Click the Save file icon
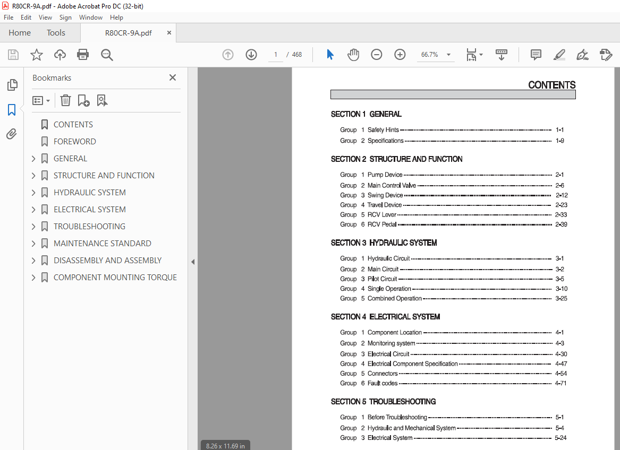This screenshot has height=450, width=620. click(x=13, y=55)
